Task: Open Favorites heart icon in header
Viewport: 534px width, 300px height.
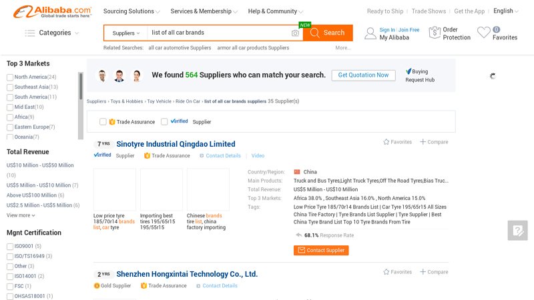Action: pos(483,33)
